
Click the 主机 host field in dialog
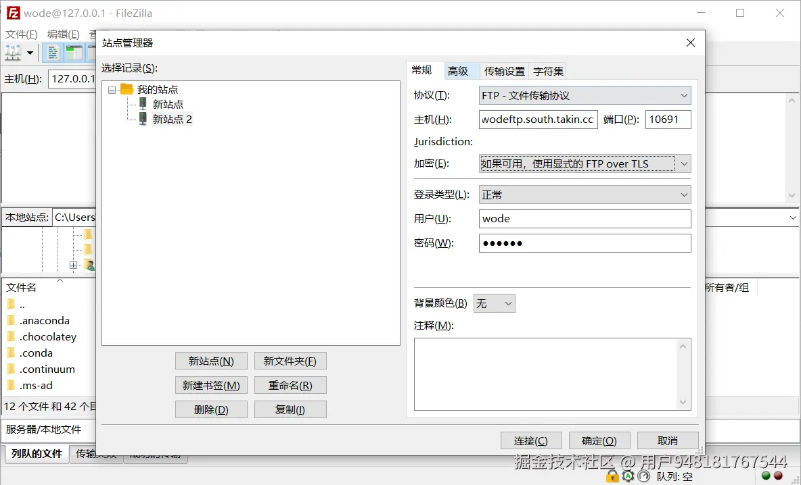539,120
